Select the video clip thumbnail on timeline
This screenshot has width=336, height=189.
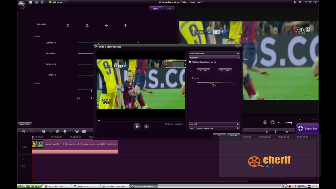click(x=38, y=144)
